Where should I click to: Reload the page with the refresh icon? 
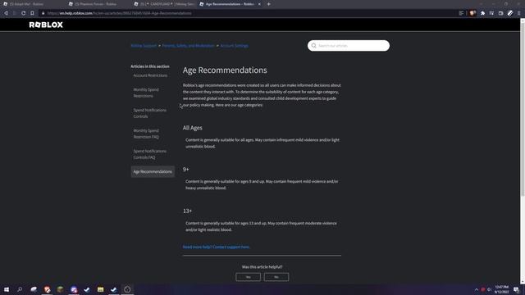click(24, 13)
